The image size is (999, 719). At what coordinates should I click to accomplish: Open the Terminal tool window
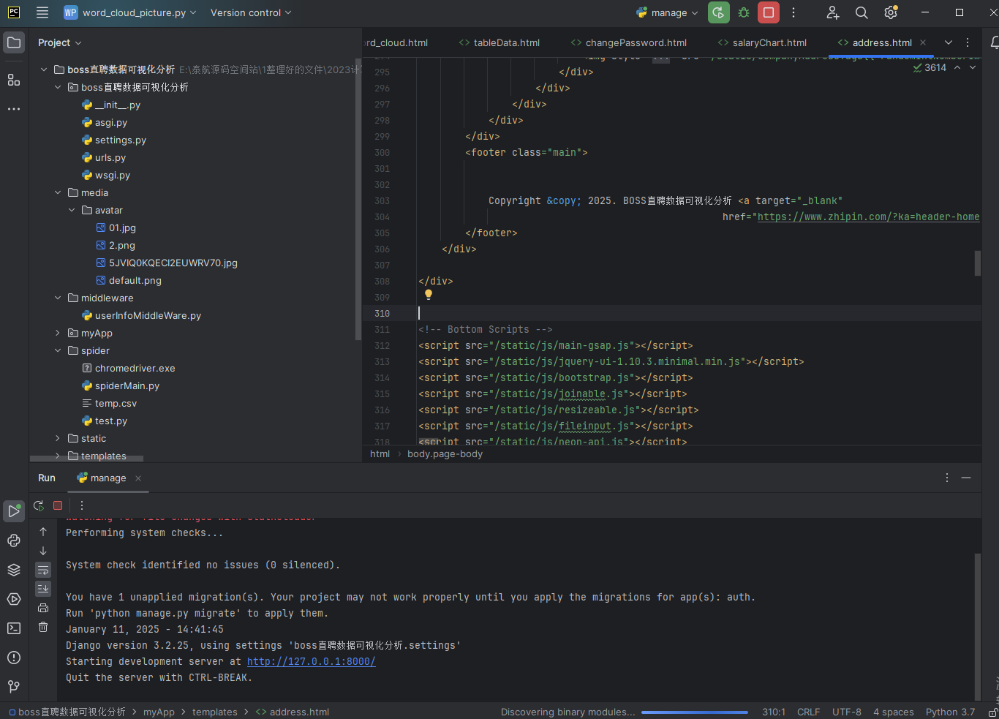click(x=13, y=628)
